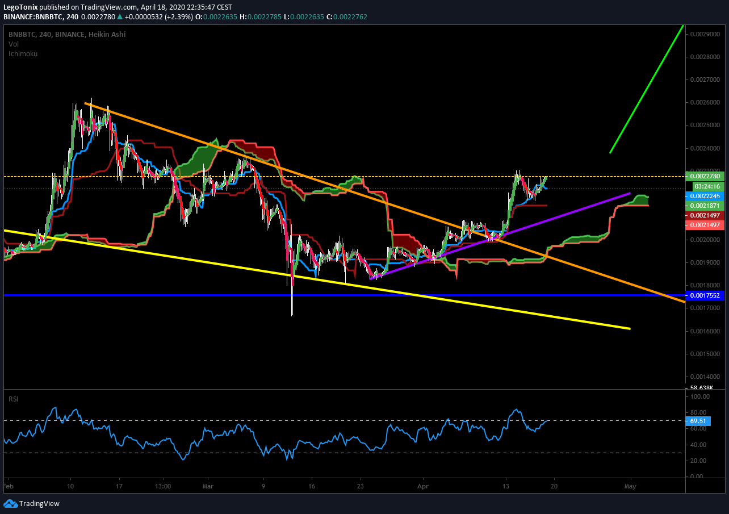Click the BNBBTC, 240, BINANCE, Heikin Ashi legend
This screenshot has width=729, height=514.
coord(67,35)
